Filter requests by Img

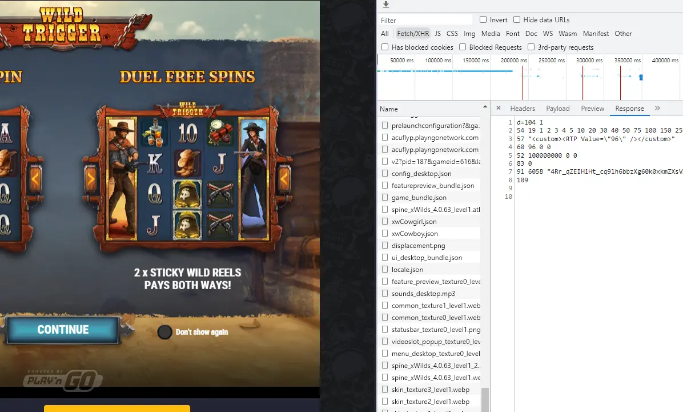point(469,34)
